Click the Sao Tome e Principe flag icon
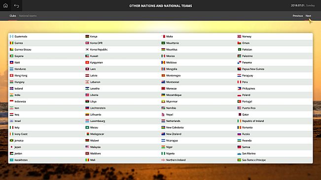The height and width of the screenshot is (180, 321). (x=239, y=160)
